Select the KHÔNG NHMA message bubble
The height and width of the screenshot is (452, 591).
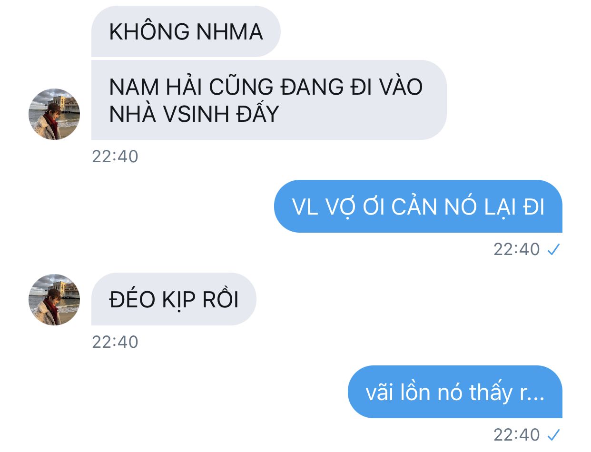tap(186, 31)
